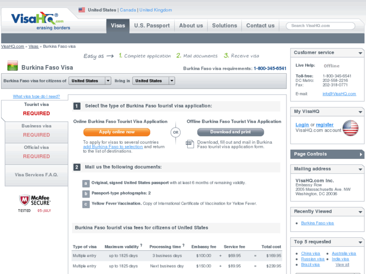Click 'add Burkina Faso to selection' link
The height and width of the screenshot is (274, 366).
pyautogui.click(x=113, y=147)
